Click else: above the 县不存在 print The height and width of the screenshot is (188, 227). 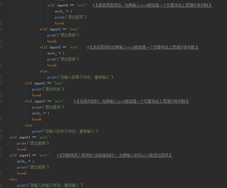tap(44, 71)
